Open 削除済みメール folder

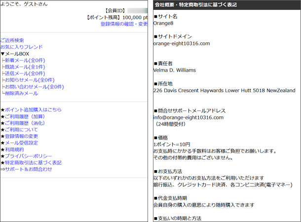pyautogui.click(x=21, y=93)
